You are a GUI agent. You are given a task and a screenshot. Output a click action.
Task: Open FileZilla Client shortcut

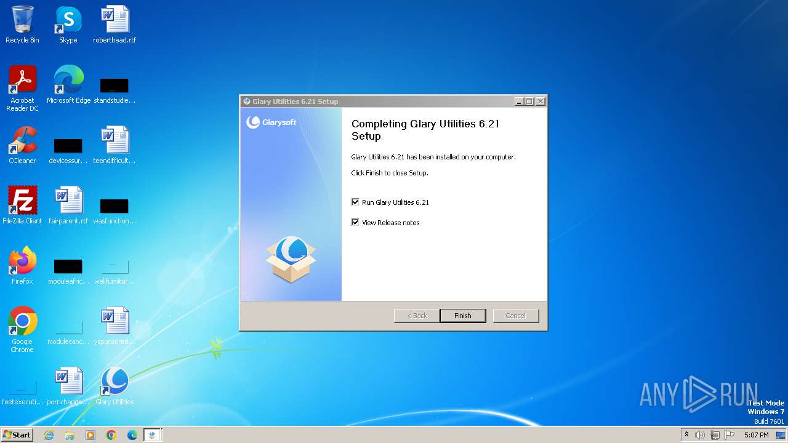(x=22, y=206)
